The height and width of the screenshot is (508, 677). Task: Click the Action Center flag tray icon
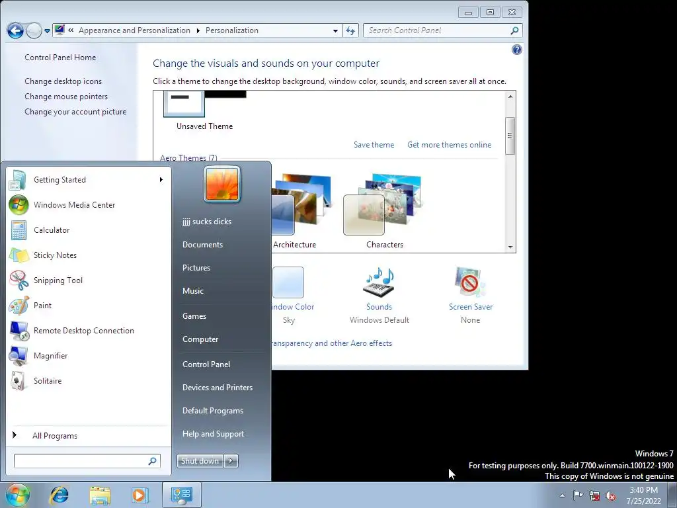578,495
